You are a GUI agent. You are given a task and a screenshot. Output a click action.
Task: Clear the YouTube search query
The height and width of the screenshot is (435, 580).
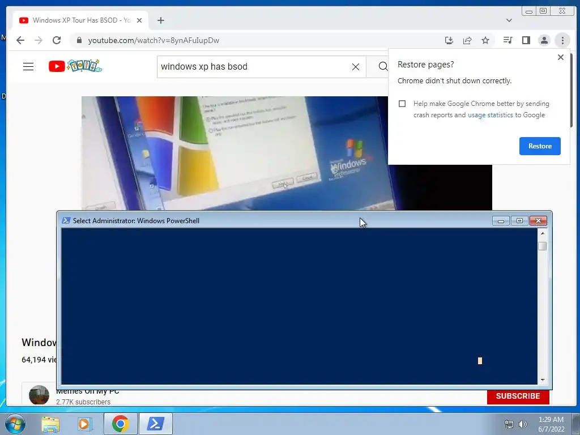pos(356,67)
